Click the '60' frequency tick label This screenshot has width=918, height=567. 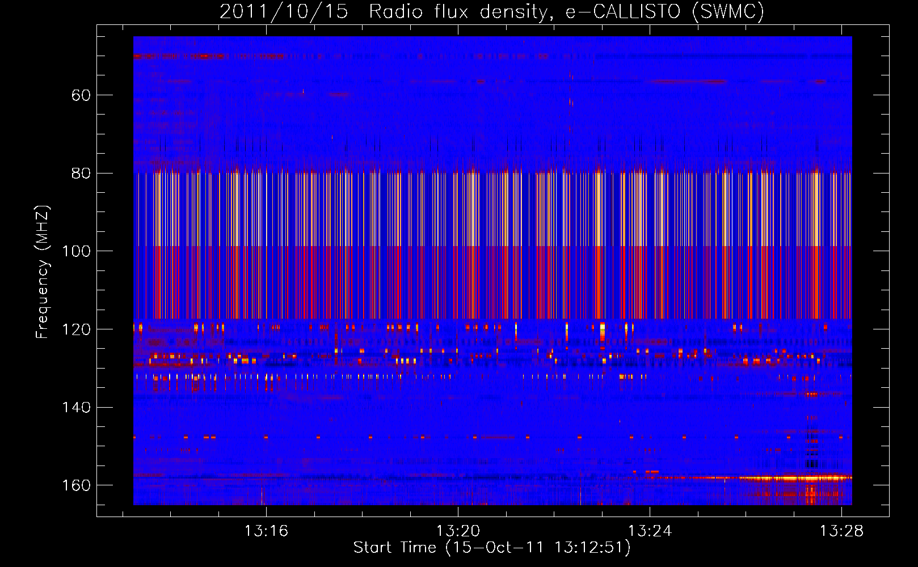point(81,95)
